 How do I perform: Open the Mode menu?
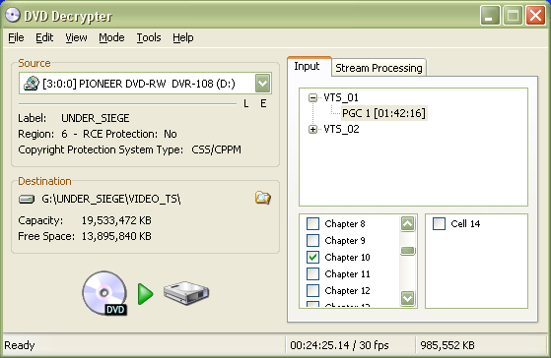111,37
